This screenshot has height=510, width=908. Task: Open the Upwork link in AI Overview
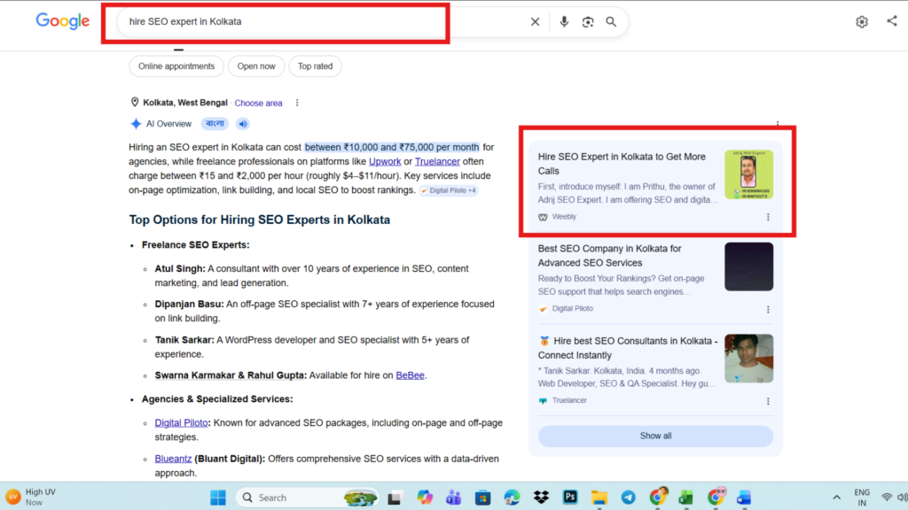pyautogui.click(x=385, y=161)
